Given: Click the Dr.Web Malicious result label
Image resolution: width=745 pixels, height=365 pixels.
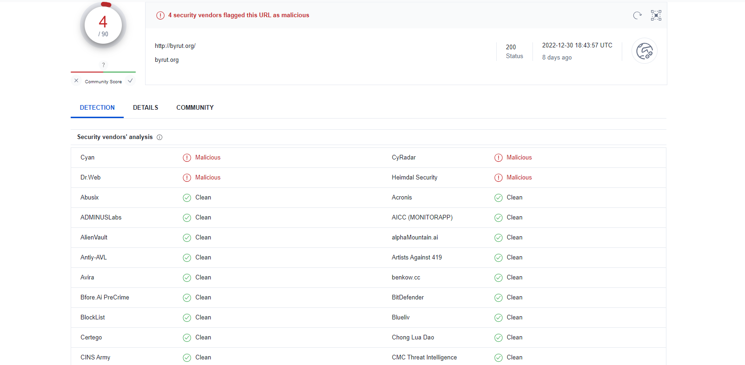Looking at the screenshot, I should [x=207, y=178].
